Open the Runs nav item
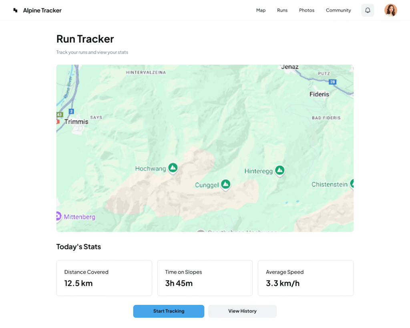This screenshot has height=328, width=410. (282, 10)
